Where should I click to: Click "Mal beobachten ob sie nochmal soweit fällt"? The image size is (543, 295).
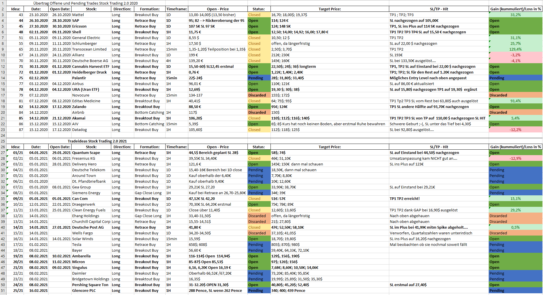pos(439,244)
